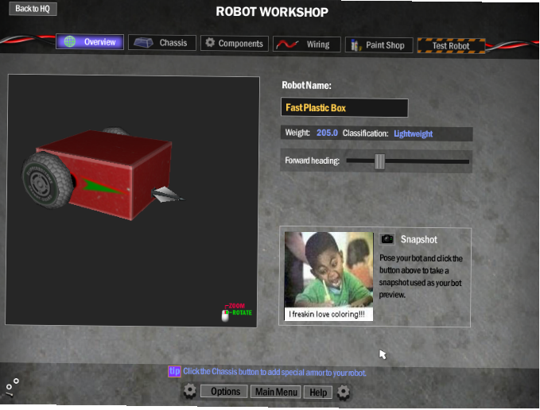
Task: Click the bot preview snapshot thumbnail
Action: (329, 276)
